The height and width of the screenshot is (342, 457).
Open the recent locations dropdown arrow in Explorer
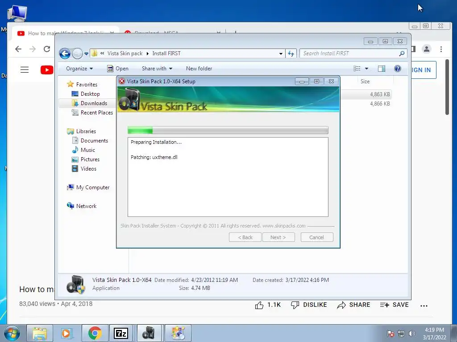86,54
